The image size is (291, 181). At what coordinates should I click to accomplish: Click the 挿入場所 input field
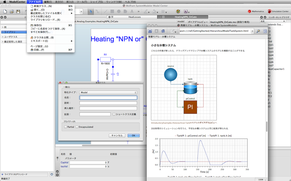[x=108, y=108]
